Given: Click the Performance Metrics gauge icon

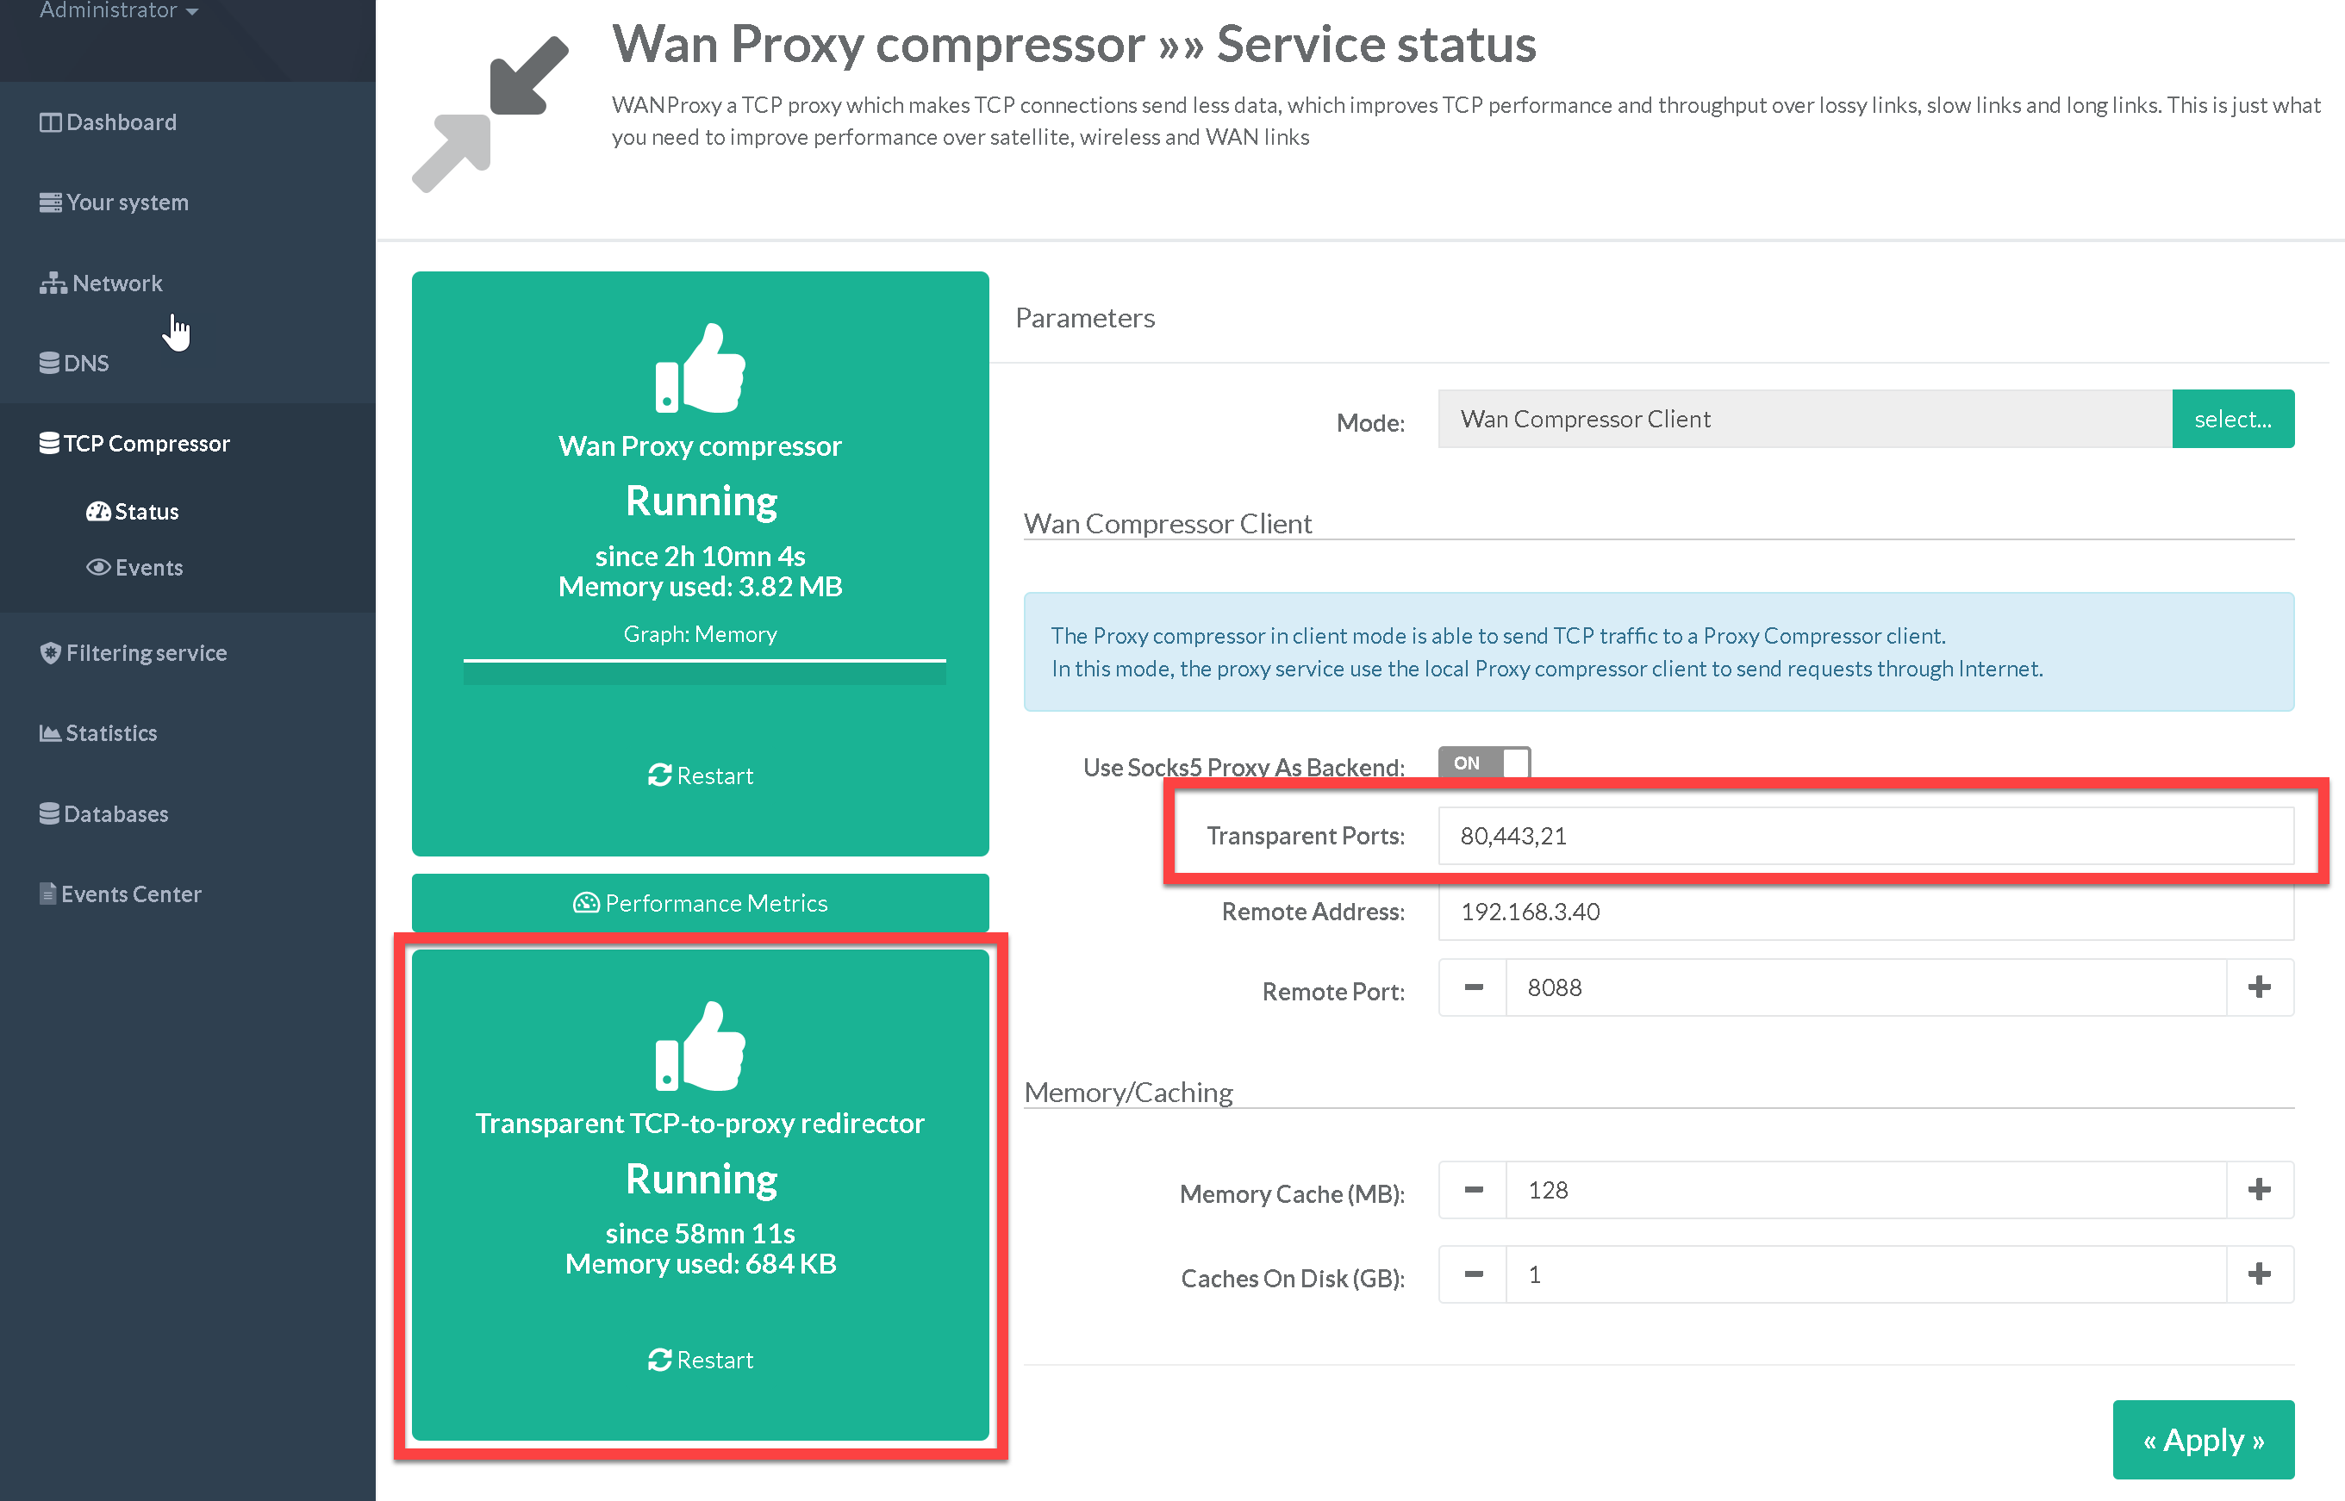Looking at the screenshot, I should (586, 904).
